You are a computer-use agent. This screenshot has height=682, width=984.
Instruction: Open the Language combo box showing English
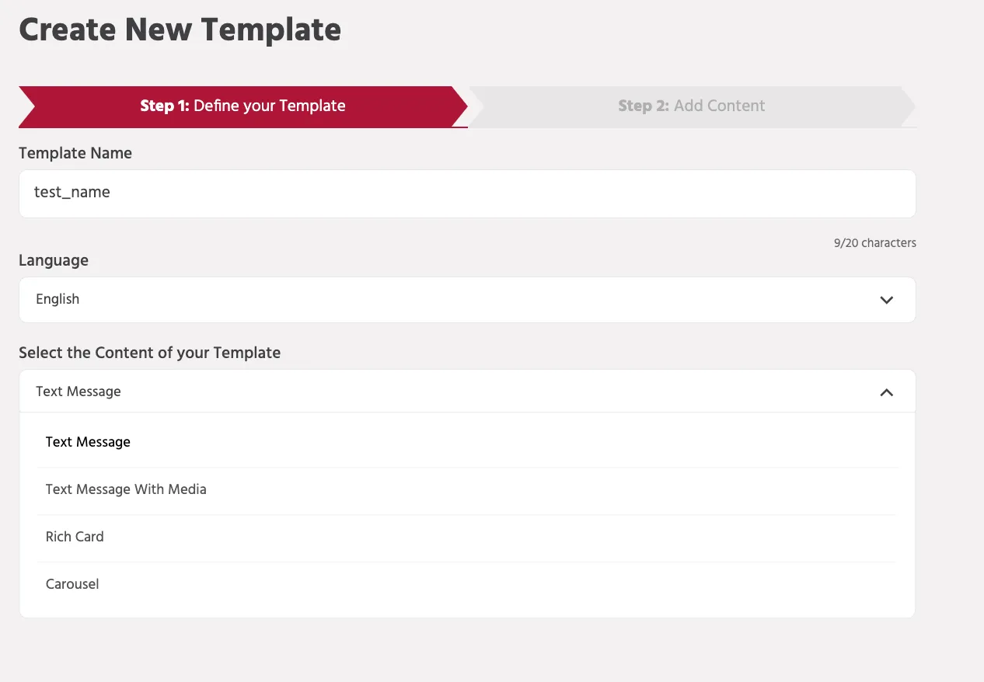(x=467, y=300)
